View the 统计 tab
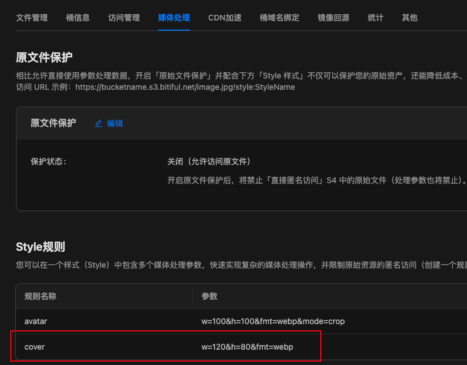Image resolution: width=467 pixels, height=365 pixels. click(375, 18)
